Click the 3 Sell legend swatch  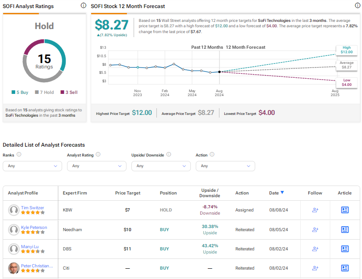click(x=62, y=92)
